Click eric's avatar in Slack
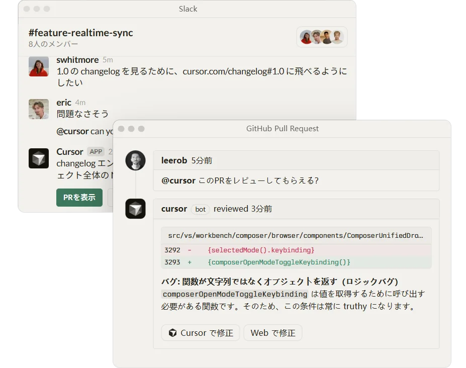This screenshot has height=368, width=466. pyautogui.click(x=39, y=109)
